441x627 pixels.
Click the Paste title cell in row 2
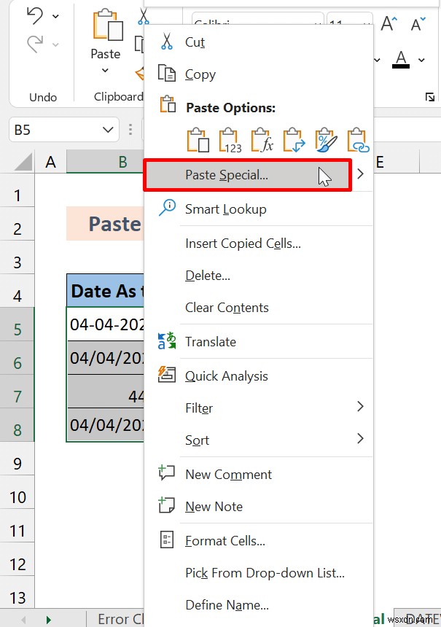tap(106, 224)
